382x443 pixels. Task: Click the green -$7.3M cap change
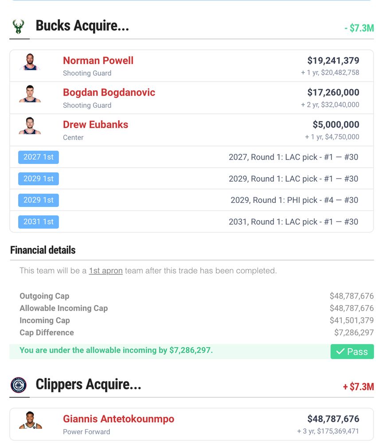[x=359, y=28]
